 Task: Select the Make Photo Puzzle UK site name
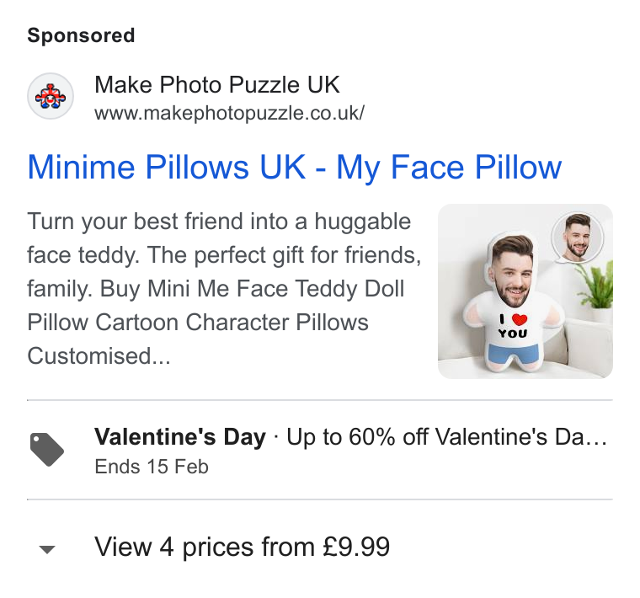tap(216, 85)
